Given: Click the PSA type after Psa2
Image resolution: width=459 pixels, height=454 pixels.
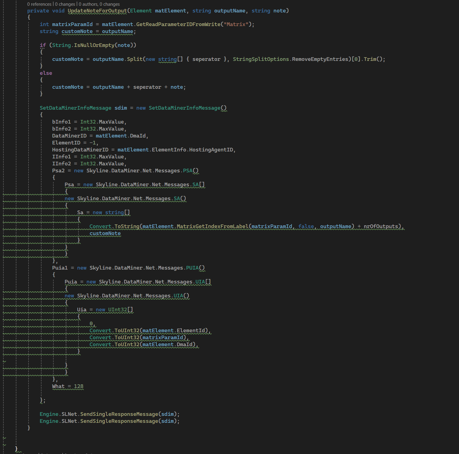Looking at the screenshot, I should coord(188,171).
